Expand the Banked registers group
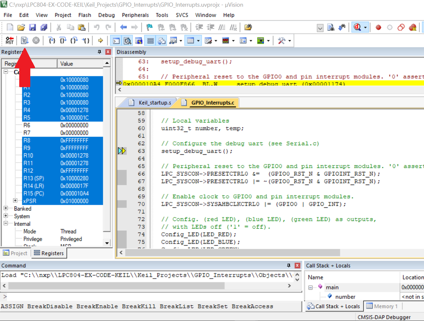The width and height of the screenshot is (424, 321). click(6, 208)
